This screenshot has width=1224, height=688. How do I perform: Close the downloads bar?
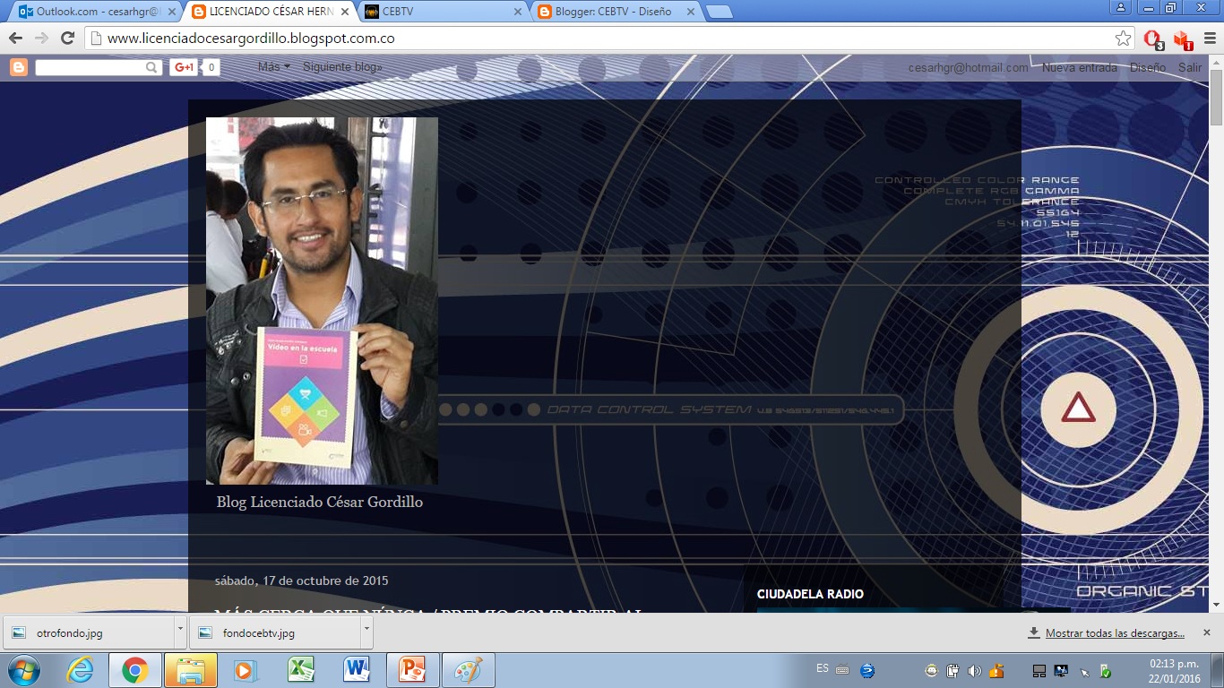(1206, 632)
